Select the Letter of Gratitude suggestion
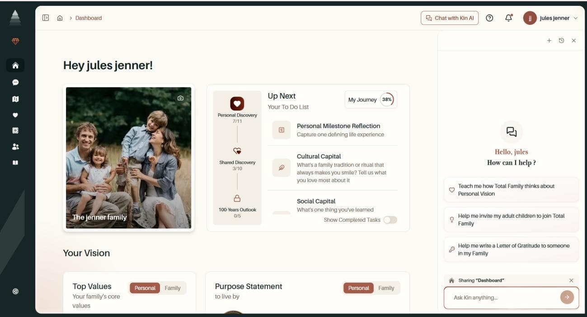This screenshot has width=587, height=317. click(511, 249)
